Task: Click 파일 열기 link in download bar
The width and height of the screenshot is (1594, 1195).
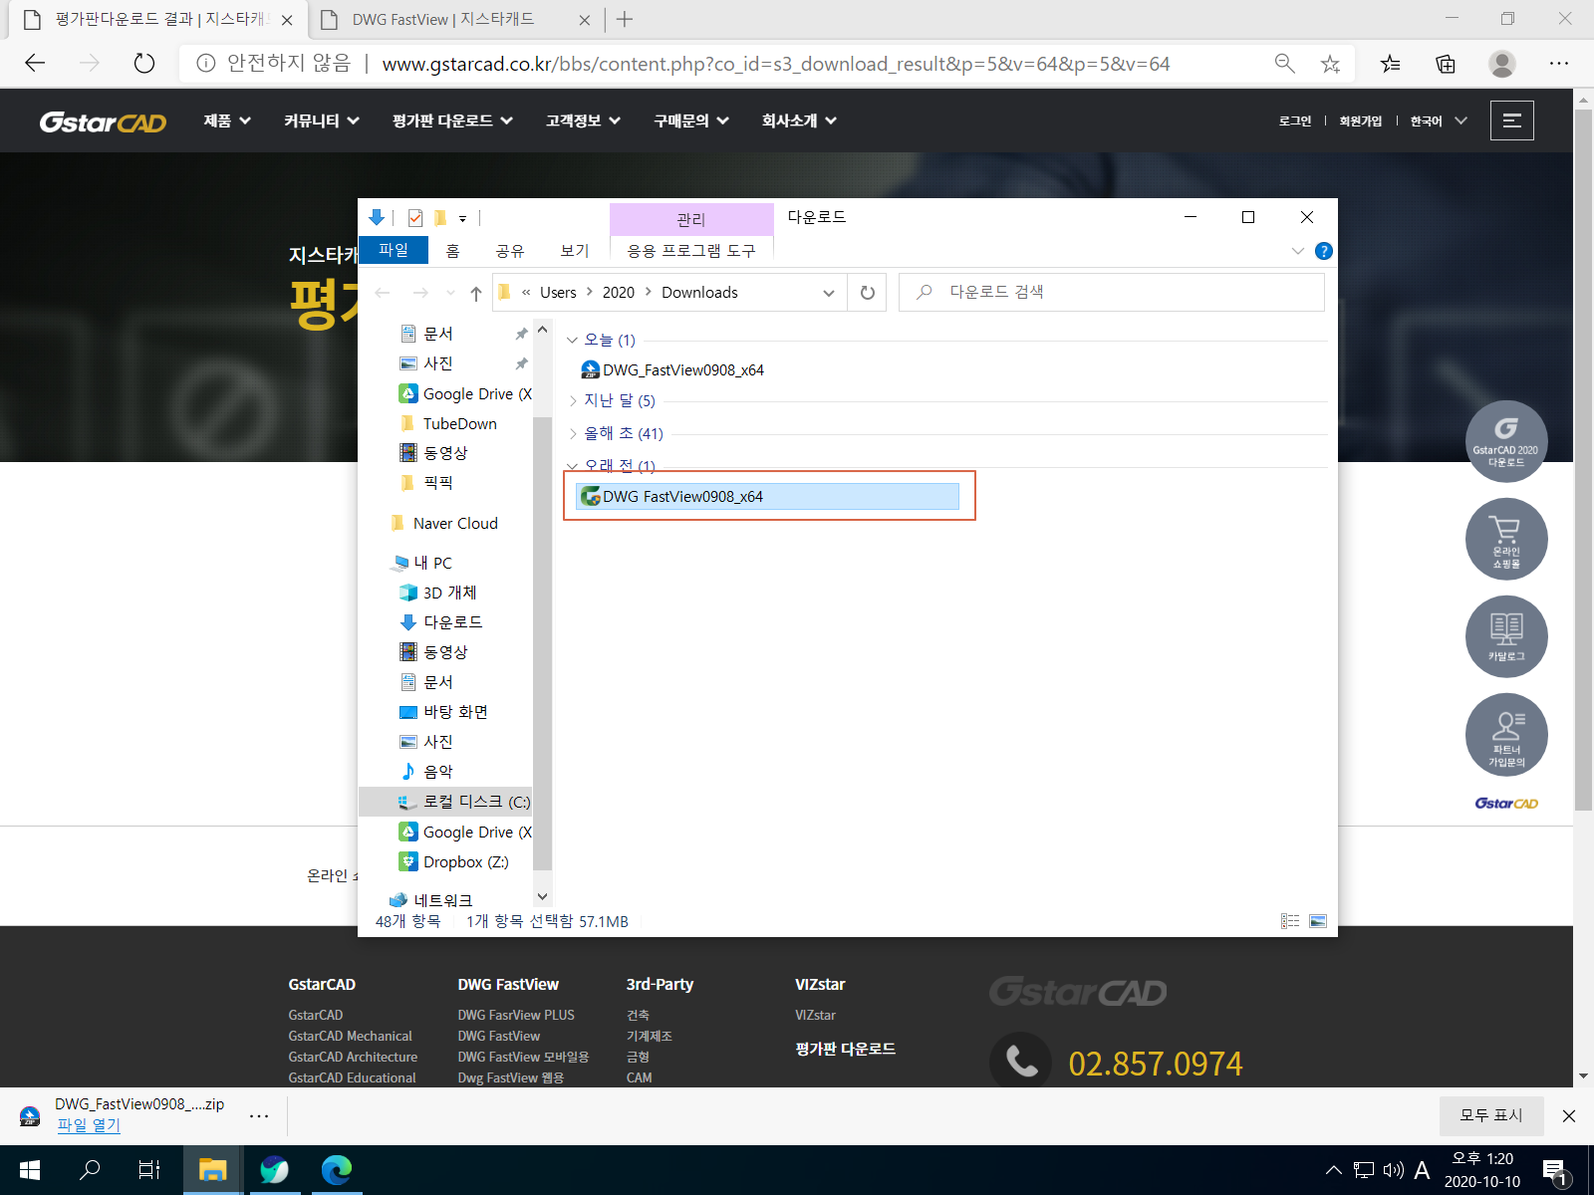Action: [x=89, y=1125]
